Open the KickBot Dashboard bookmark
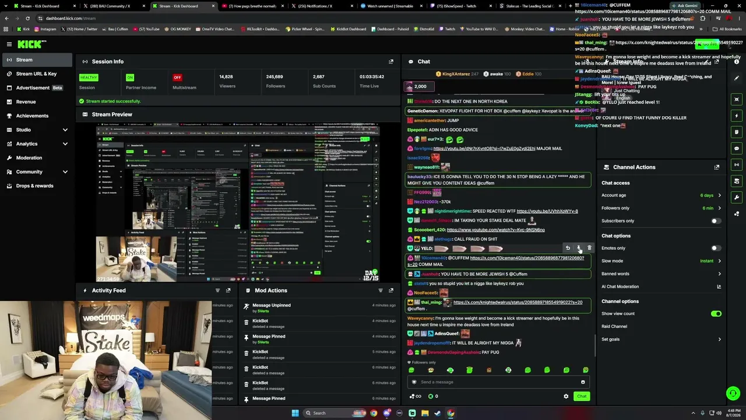 pyautogui.click(x=348, y=29)
